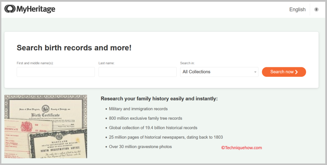Screen dimensions: 327x165
Task: Focus the First and middle name(s) field
Action: (x=56, y=72)
